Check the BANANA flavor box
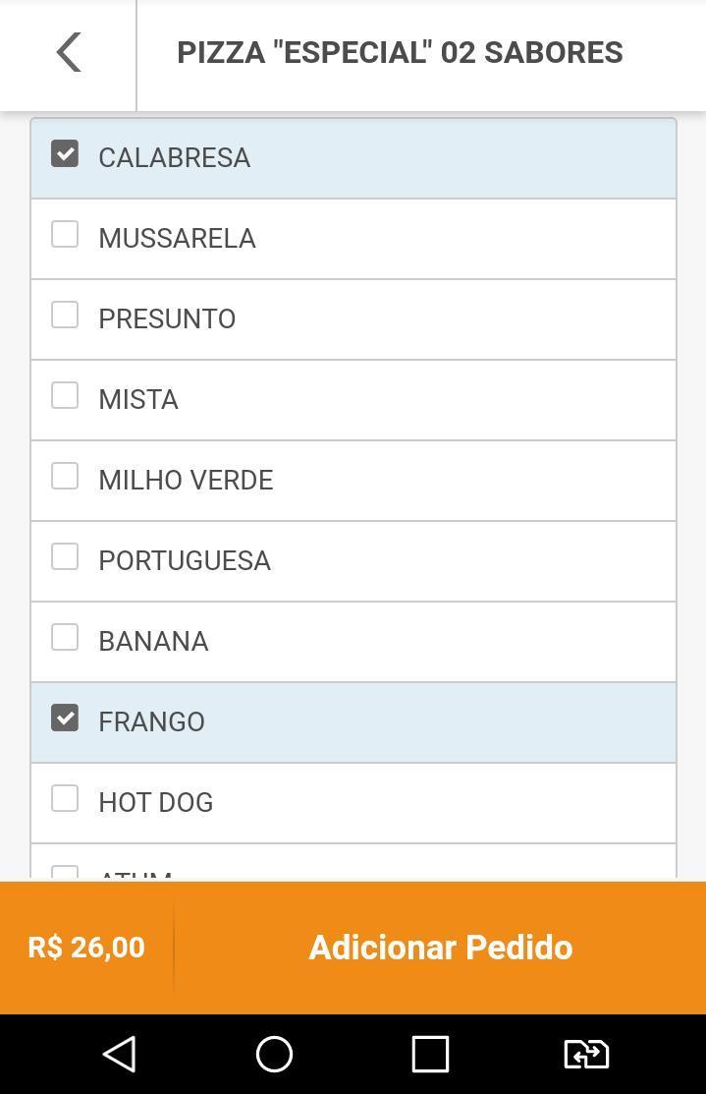706x1094 pixels. point(65,638)
